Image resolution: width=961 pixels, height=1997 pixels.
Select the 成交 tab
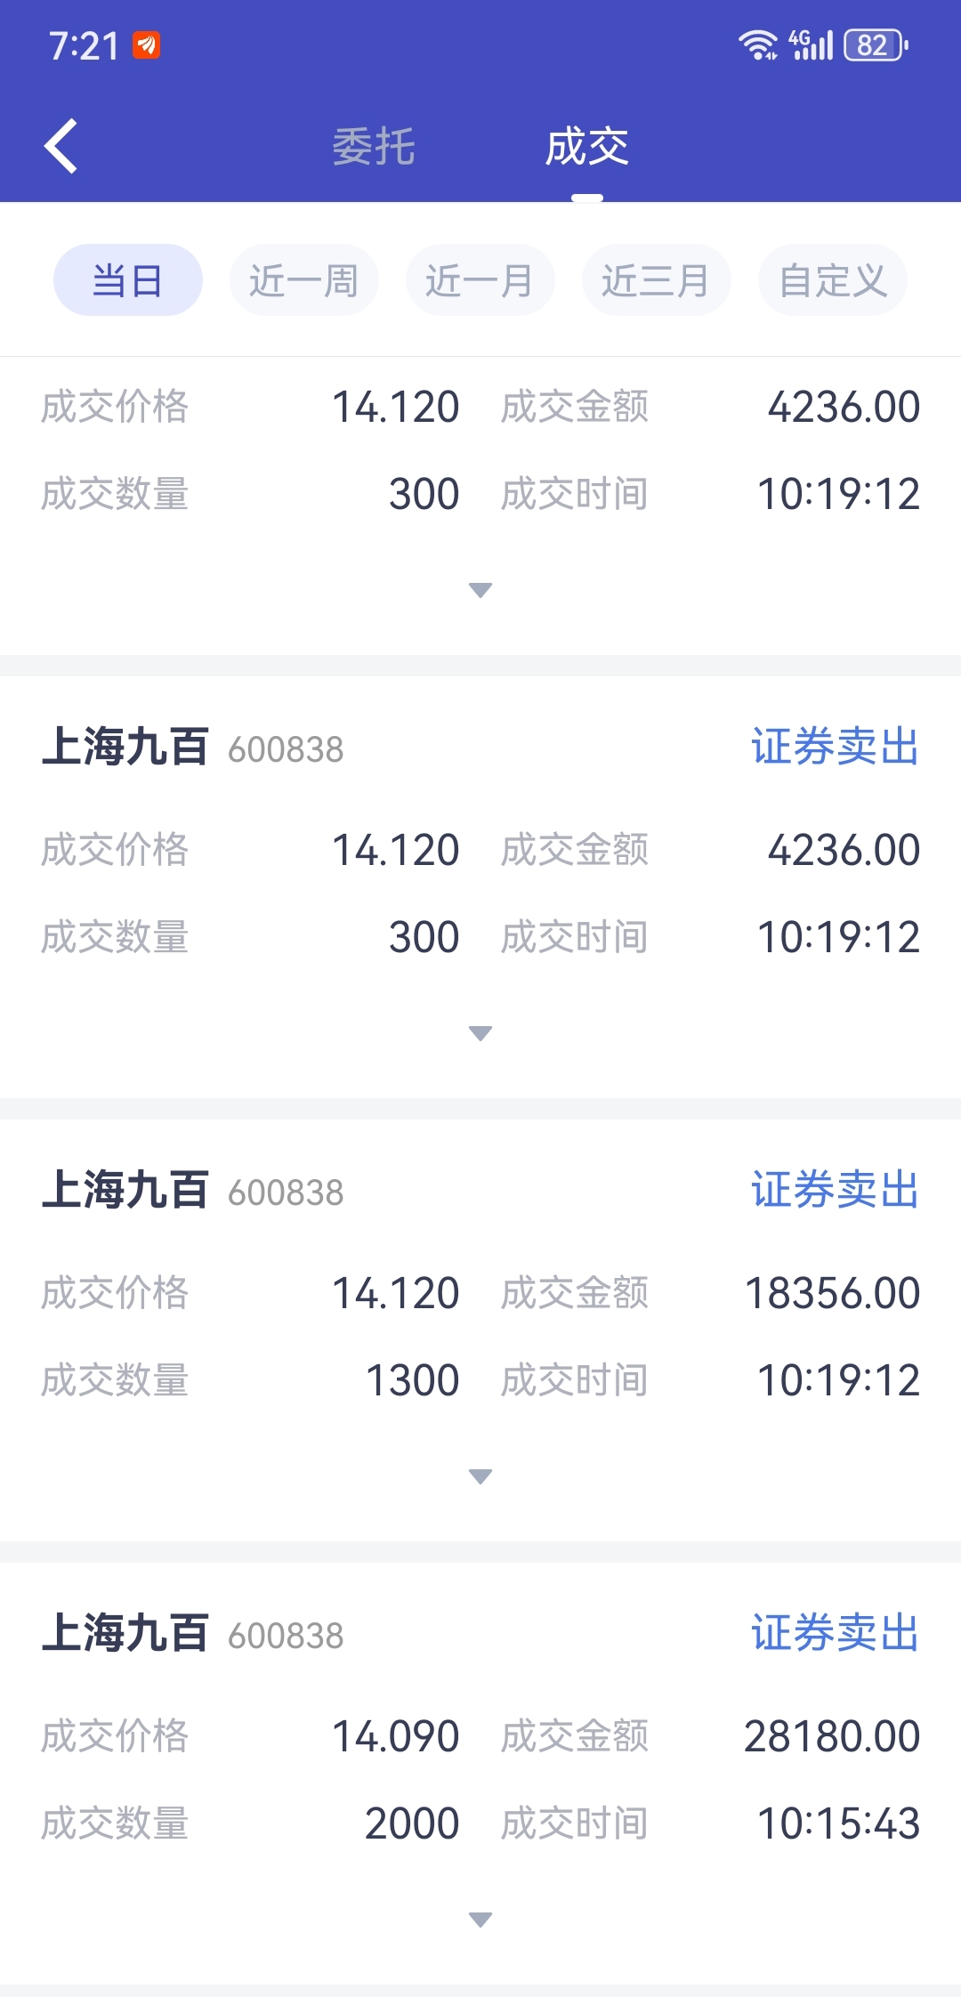click(x=586, y=147)
